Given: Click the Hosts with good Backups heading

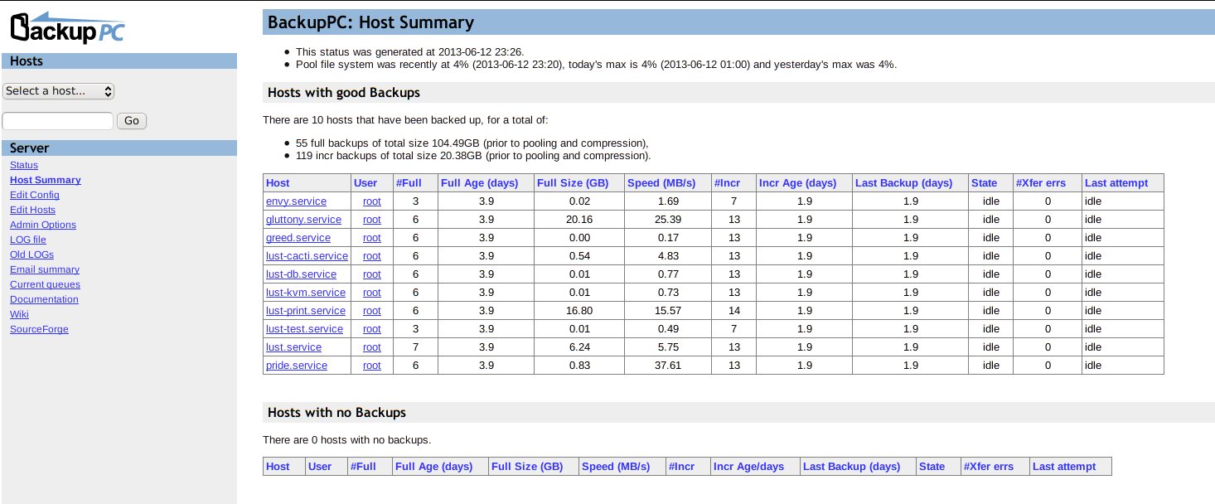Looking at the screenshot, I should [x=344, y=92].
